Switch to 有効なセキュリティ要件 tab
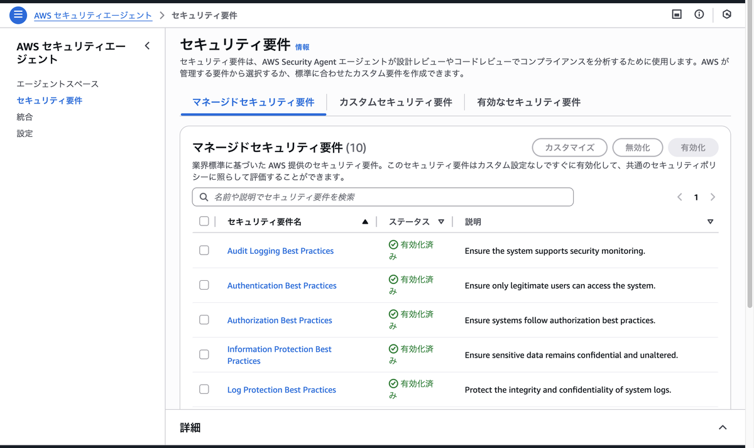This screenshot has width=754, height=448. (528, 102)
